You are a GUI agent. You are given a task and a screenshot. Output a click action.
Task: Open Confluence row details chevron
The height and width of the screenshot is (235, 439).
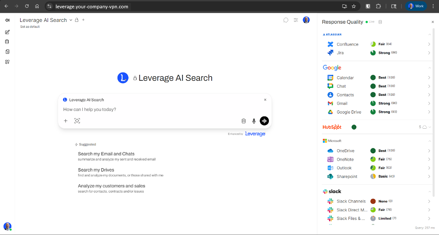click(x=429, y=44)
